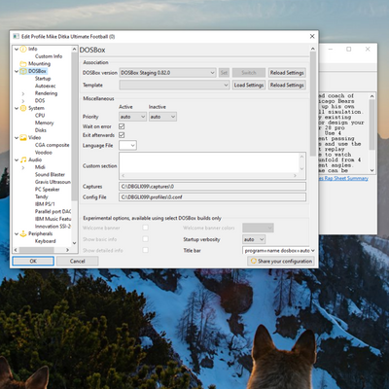
Task: Toggle the Exit afterwards checkbox
Action: (122, 135)
